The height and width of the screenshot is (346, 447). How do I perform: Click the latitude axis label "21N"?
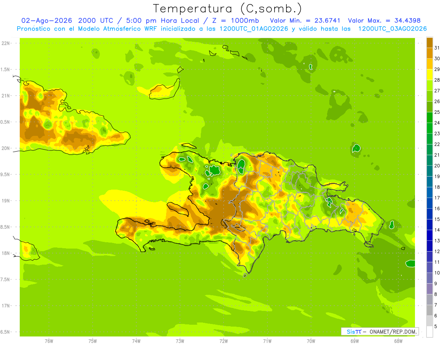point(5,96)
